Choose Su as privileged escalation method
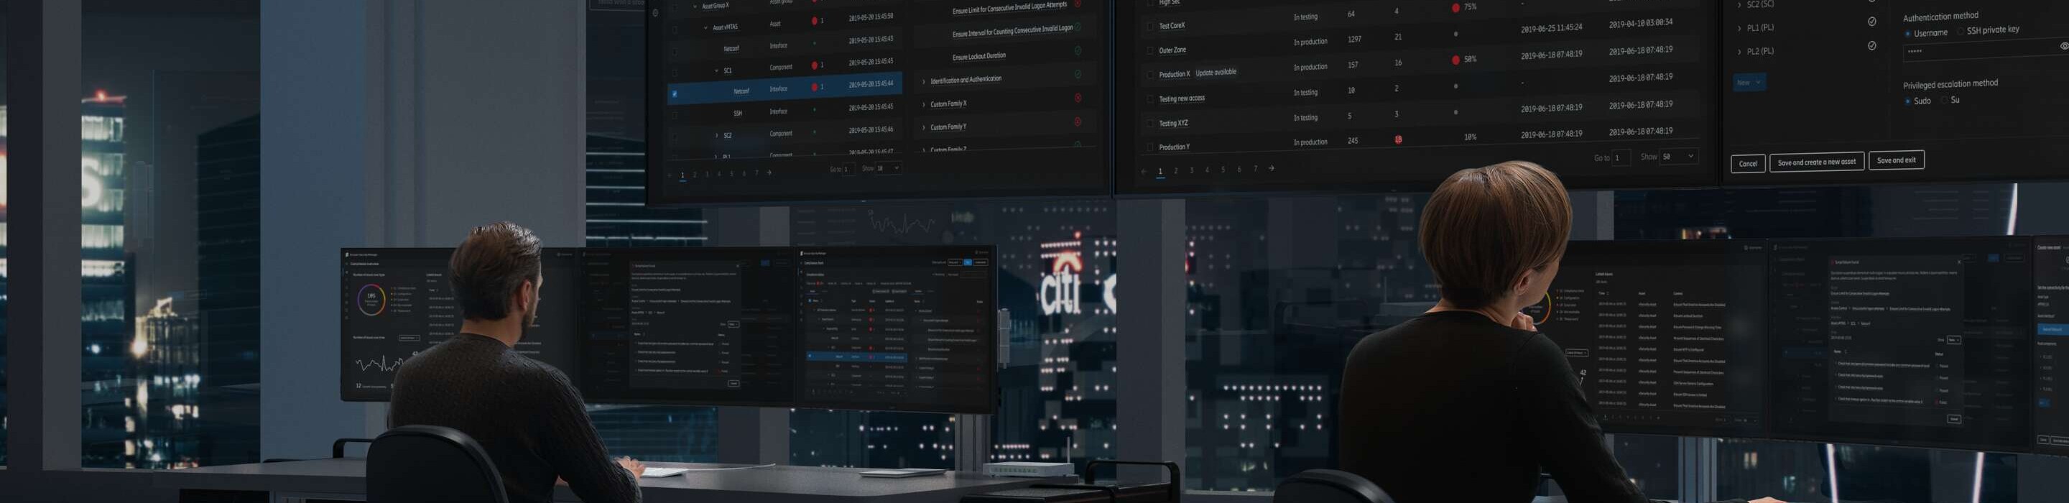This screenshot has height=503, width=2069. pyautogui.click(x=1945, y=101)
